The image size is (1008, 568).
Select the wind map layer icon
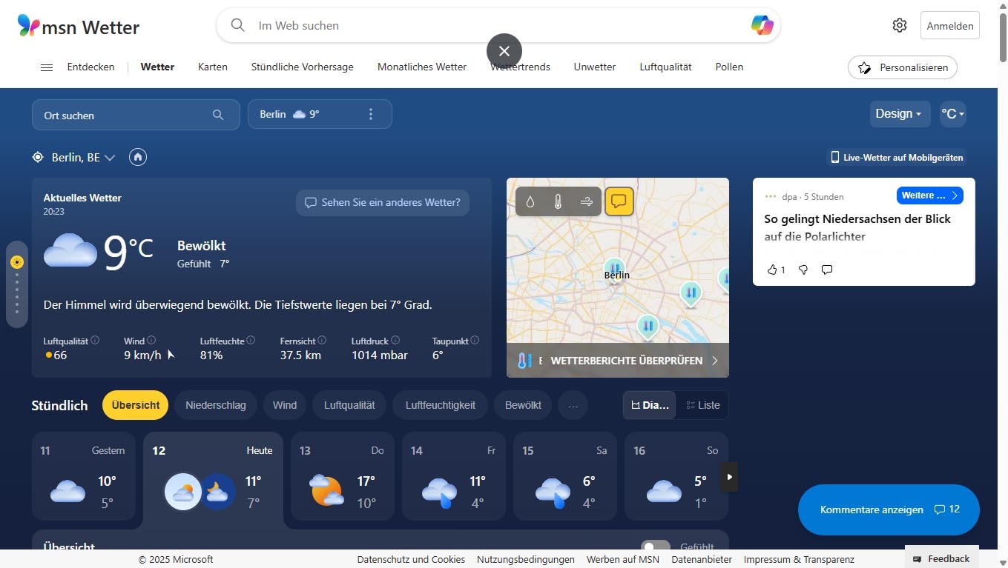tap(587, 201)
